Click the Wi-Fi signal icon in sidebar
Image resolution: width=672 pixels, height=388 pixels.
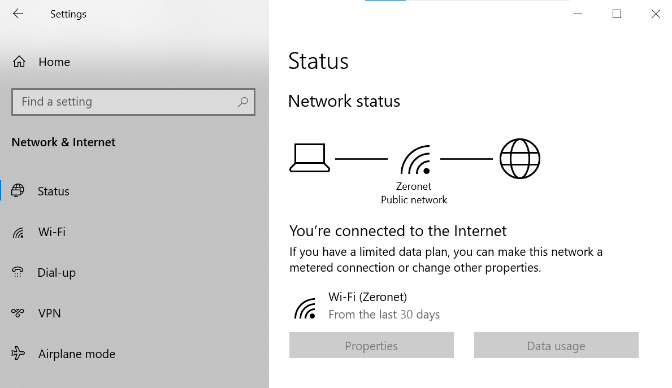(18, 232)
